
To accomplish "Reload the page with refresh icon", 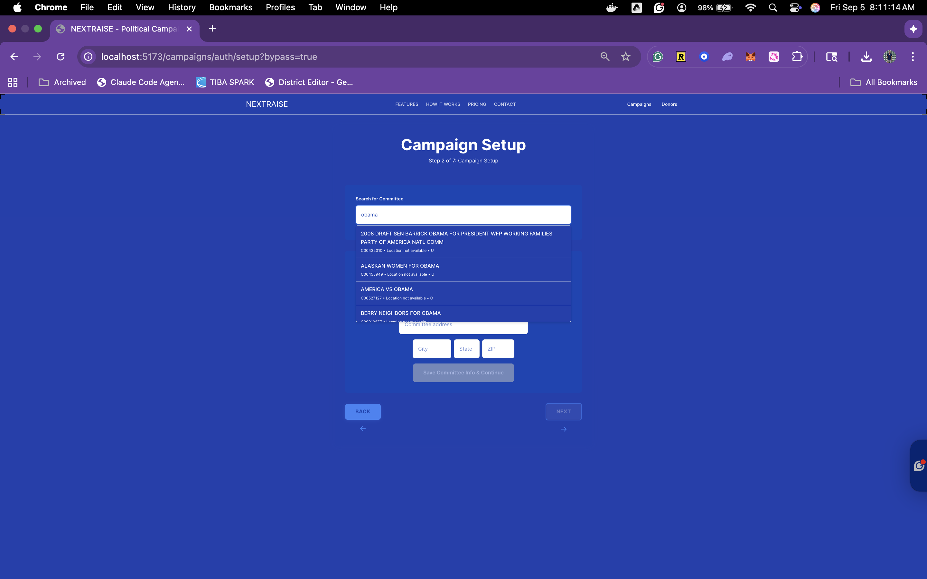I will coord(61,57).
